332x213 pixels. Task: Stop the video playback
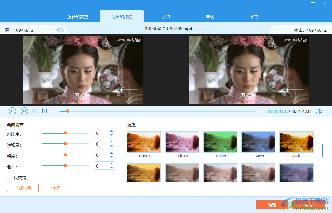(24, 111)
